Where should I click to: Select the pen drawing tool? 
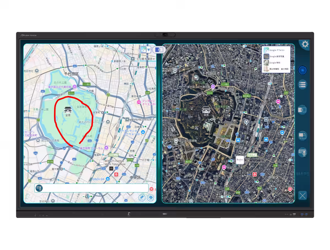[142, 197]
